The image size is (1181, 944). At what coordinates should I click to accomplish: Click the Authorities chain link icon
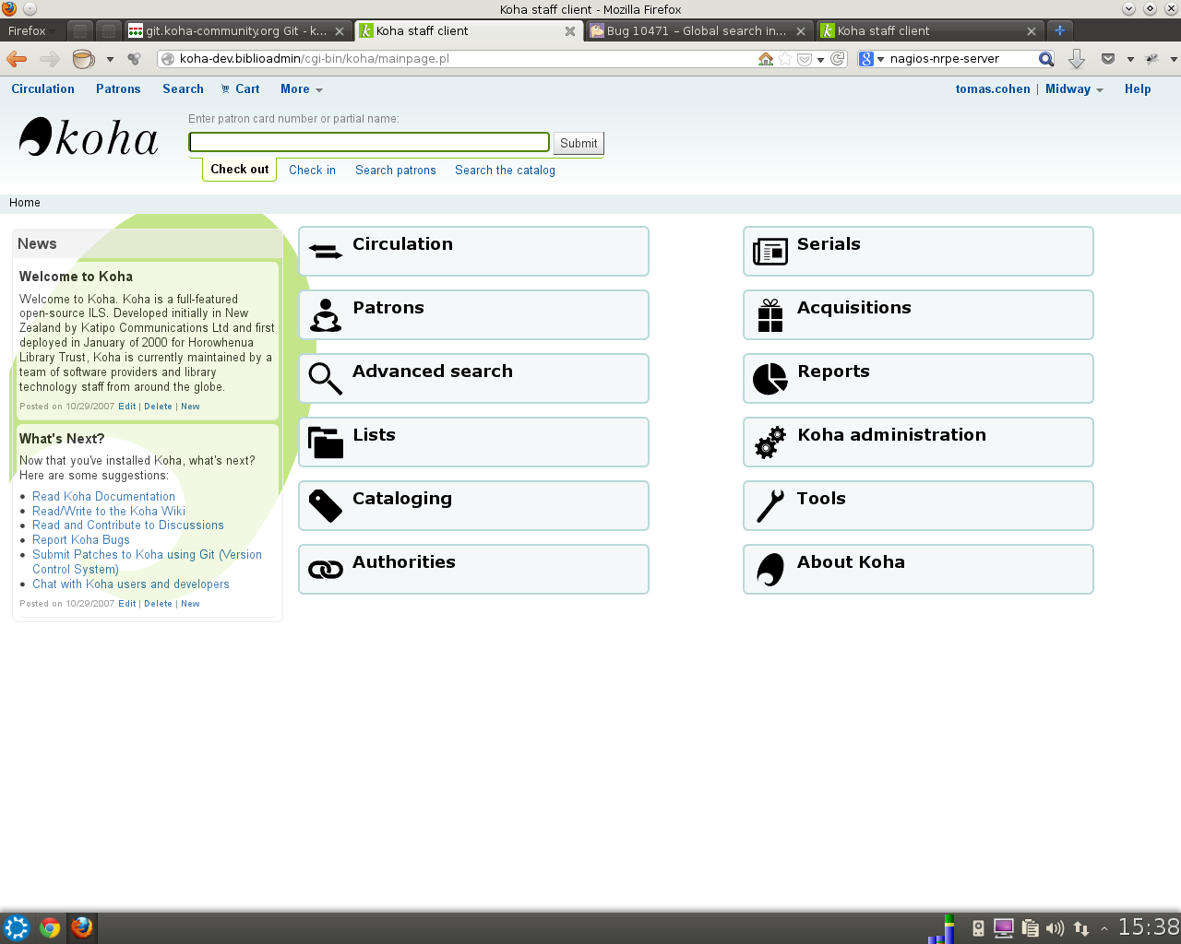click(325, 570)
